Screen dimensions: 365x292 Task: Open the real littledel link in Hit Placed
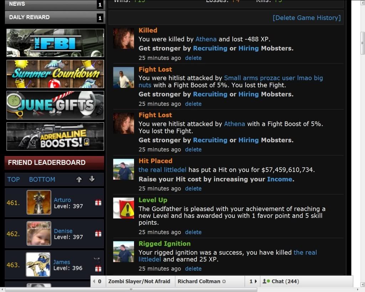pos(162,169)
